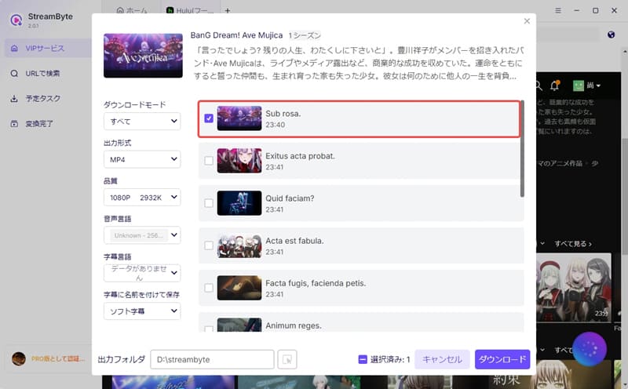This screenshot has height=389, width=628.
Task: Click the browse folder icon next to output path
Action: [287, 359]
